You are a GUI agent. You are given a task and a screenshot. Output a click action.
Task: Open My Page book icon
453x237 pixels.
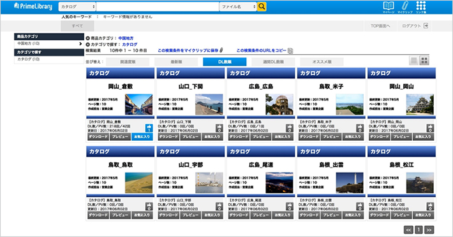click(389, 6)
